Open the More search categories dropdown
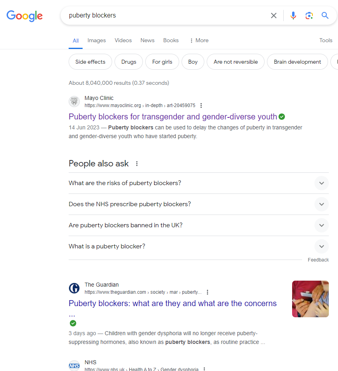 pos(199,40)
